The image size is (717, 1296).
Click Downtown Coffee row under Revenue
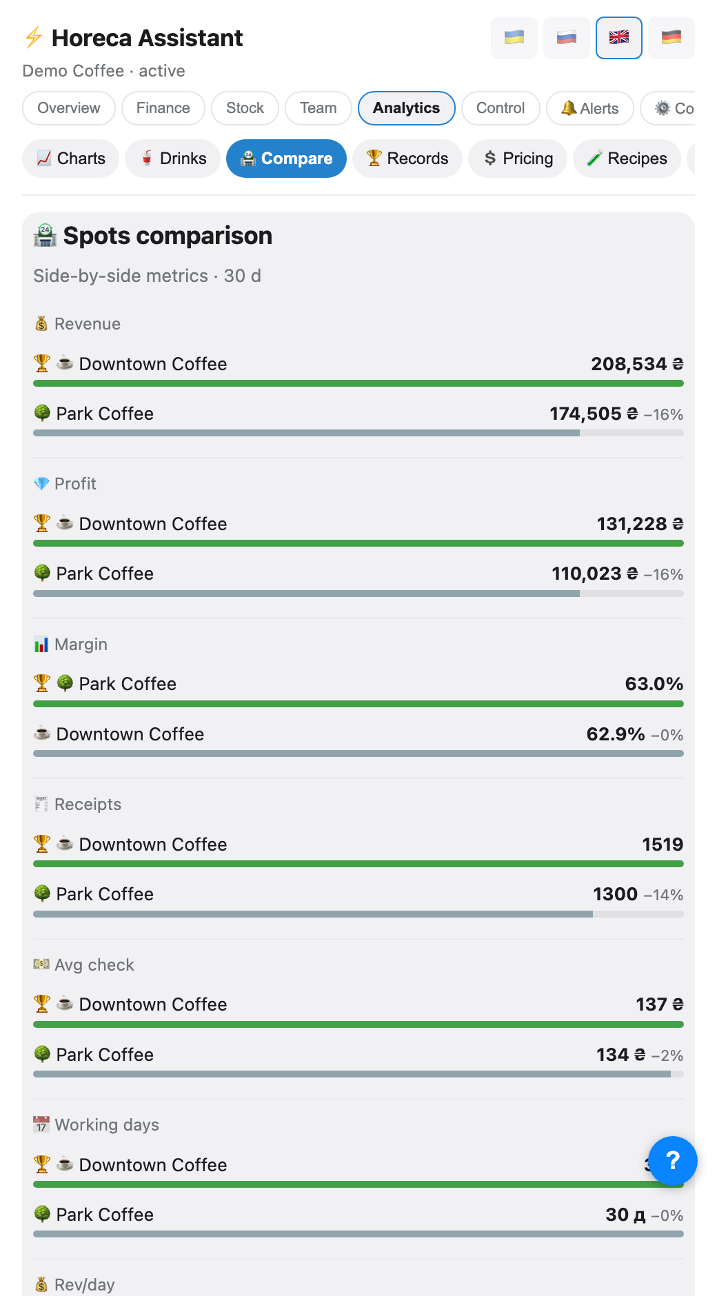pos(358,364)
